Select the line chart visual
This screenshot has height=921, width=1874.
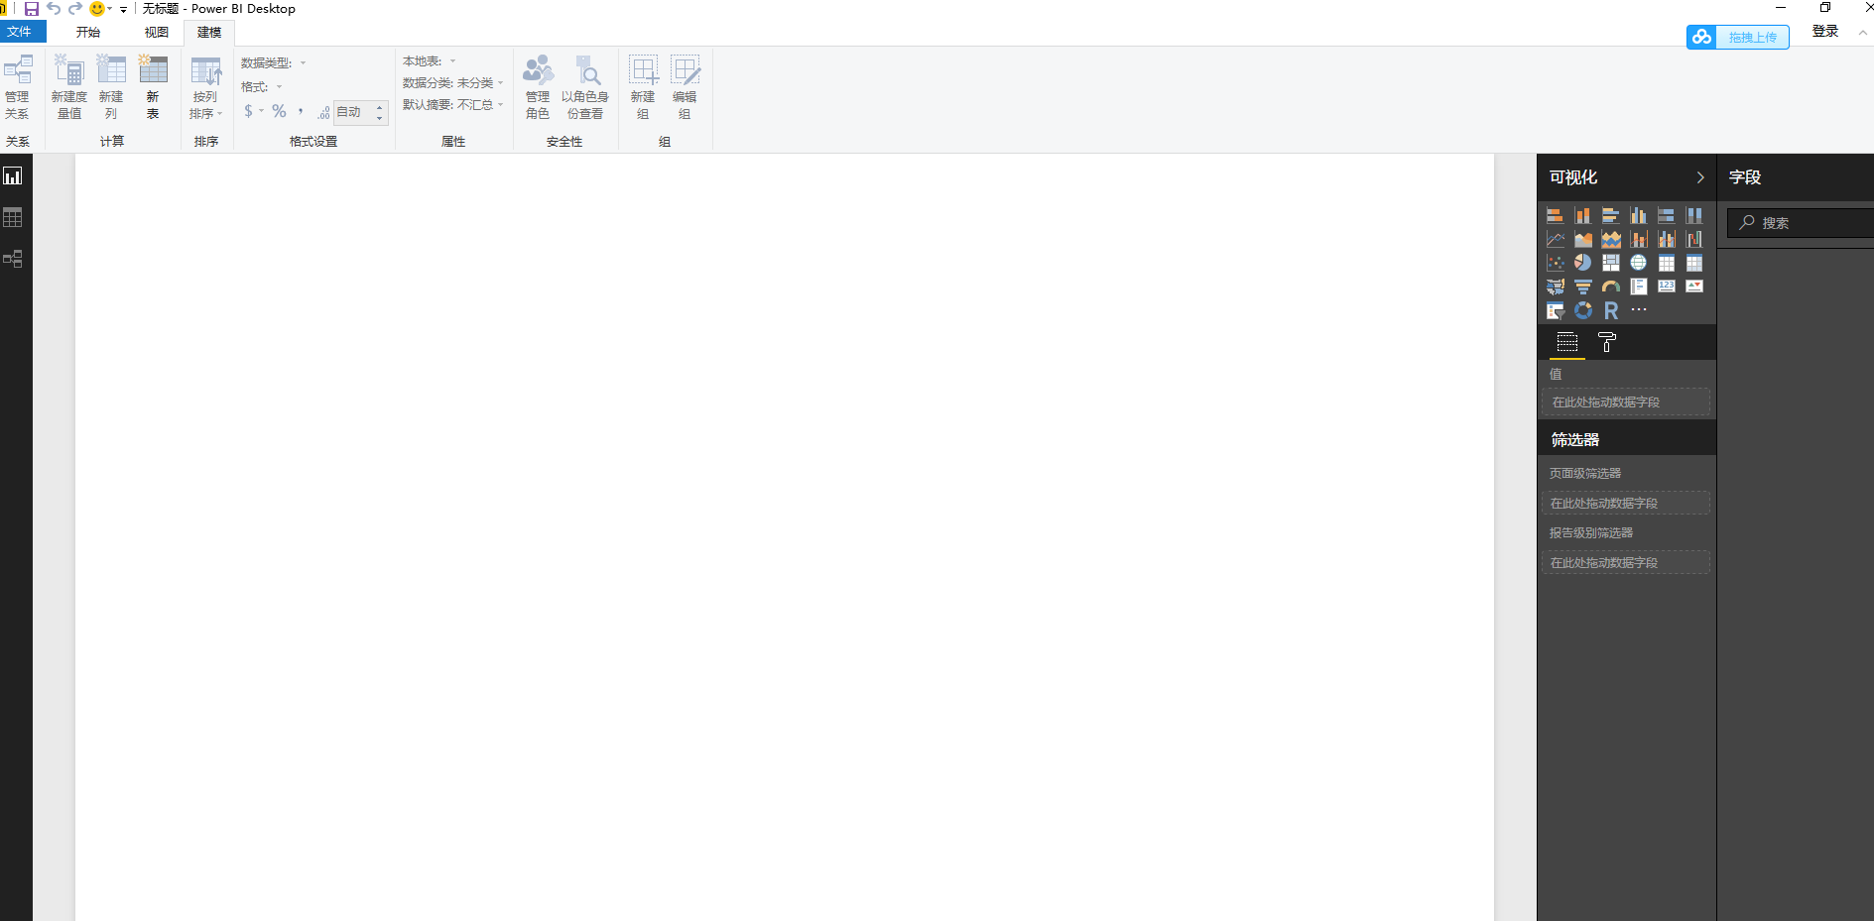click(1556, 239)
